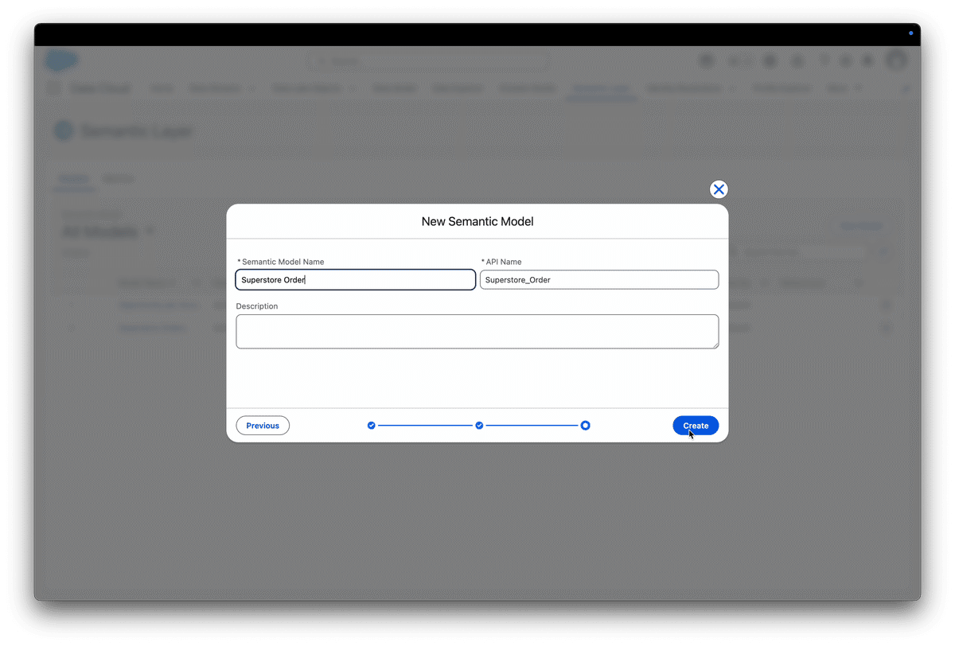Viewport: 955px width, 646px height.
Task: Open the All Models list view dropdown
Action: 150,232
